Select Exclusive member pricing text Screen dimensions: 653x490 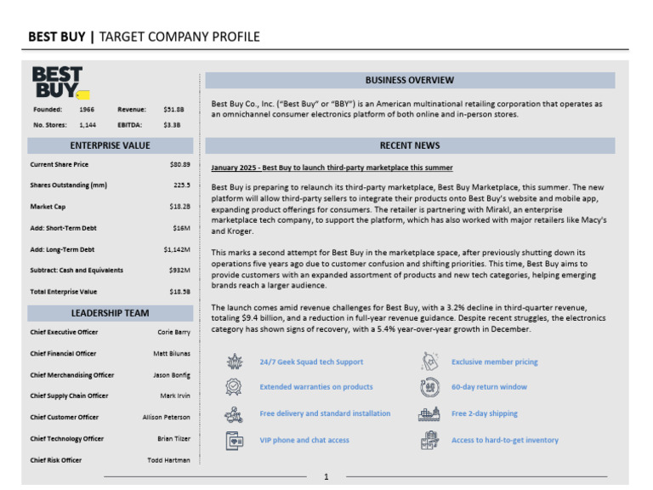(494, 362)
